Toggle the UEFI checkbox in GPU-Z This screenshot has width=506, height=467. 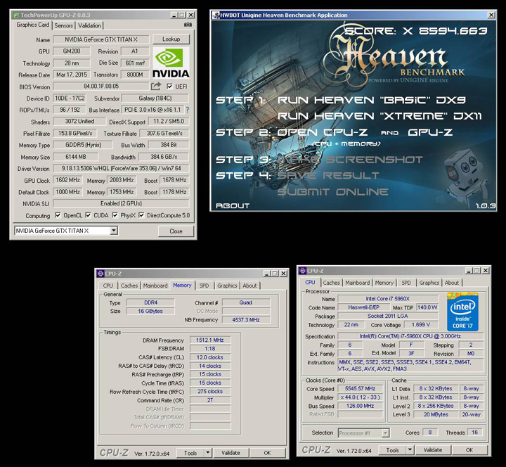[169, 87]
